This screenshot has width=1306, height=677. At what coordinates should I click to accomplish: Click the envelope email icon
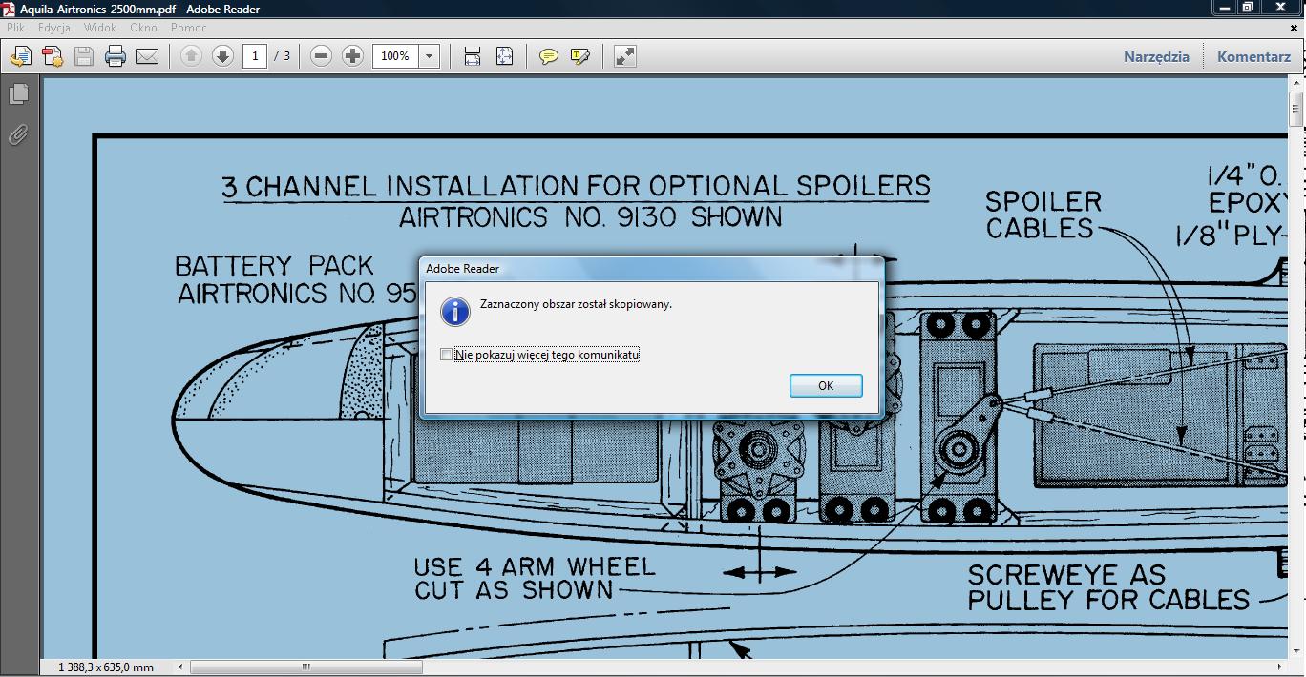tap(147, 56)
